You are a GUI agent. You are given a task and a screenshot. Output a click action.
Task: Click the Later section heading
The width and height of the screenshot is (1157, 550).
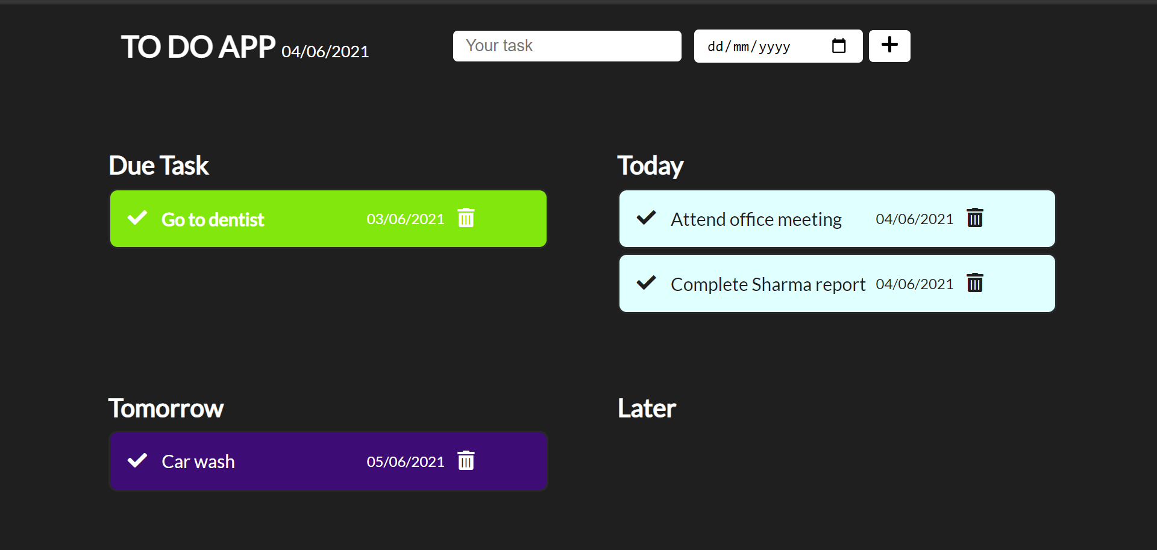click(647, 408)
